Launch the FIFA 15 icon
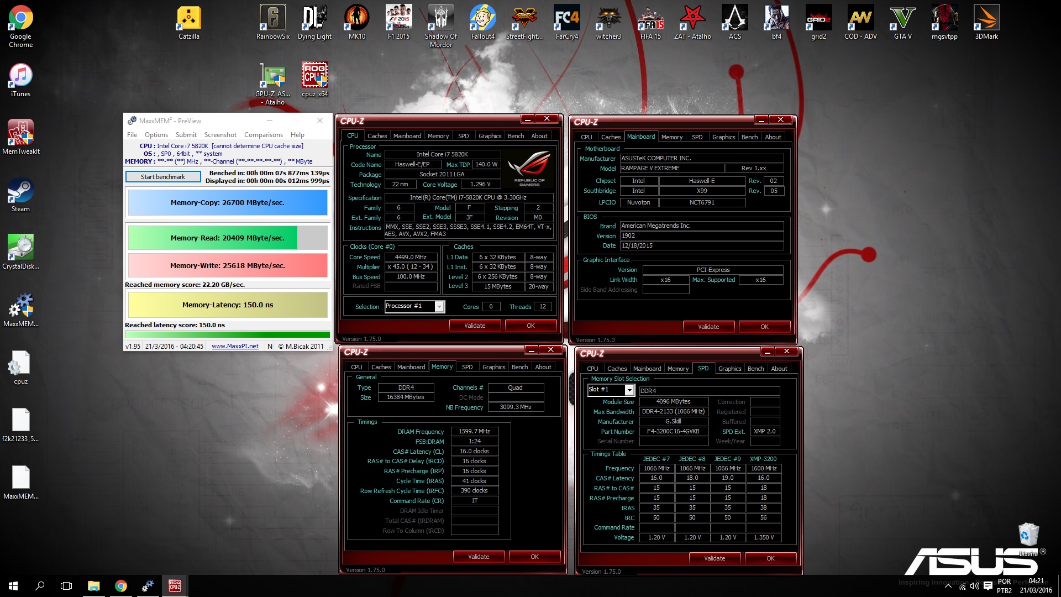This screenshot has width=1061, height=597. tap(650, 23)
